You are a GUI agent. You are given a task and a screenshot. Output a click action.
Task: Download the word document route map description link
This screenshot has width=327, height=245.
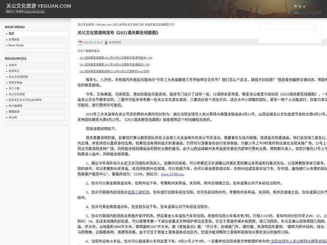tap(114, 72)
